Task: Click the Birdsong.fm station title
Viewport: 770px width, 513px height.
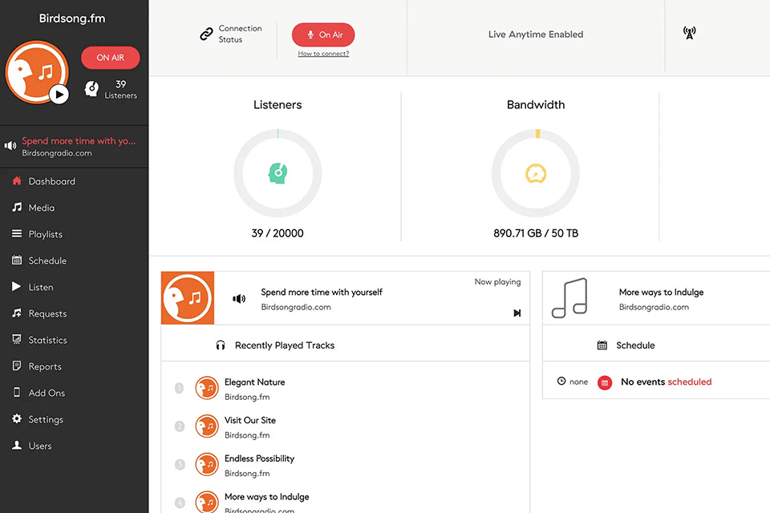Action: click(x=72, y=18)
